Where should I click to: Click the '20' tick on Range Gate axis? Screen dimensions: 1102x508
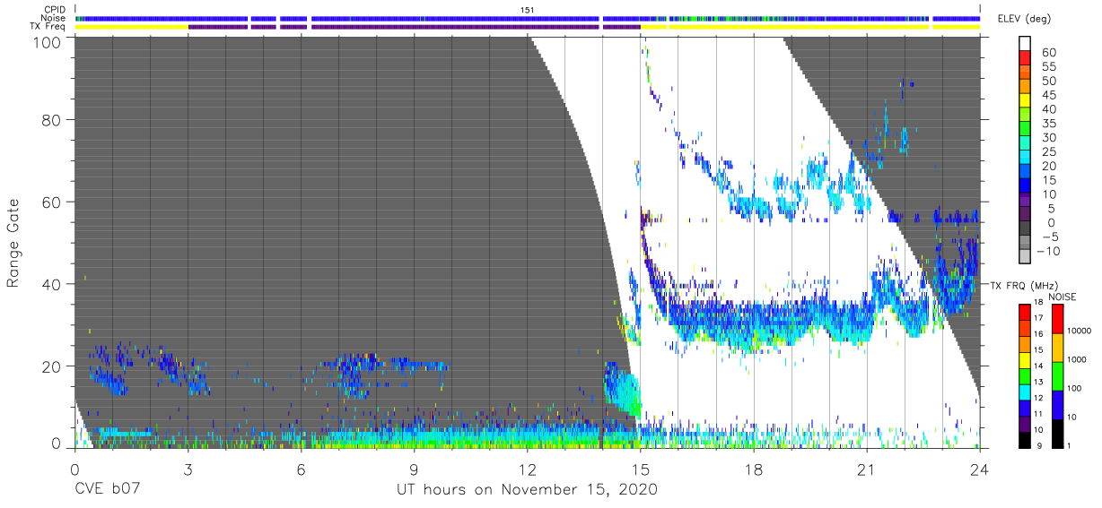[51, 366]
